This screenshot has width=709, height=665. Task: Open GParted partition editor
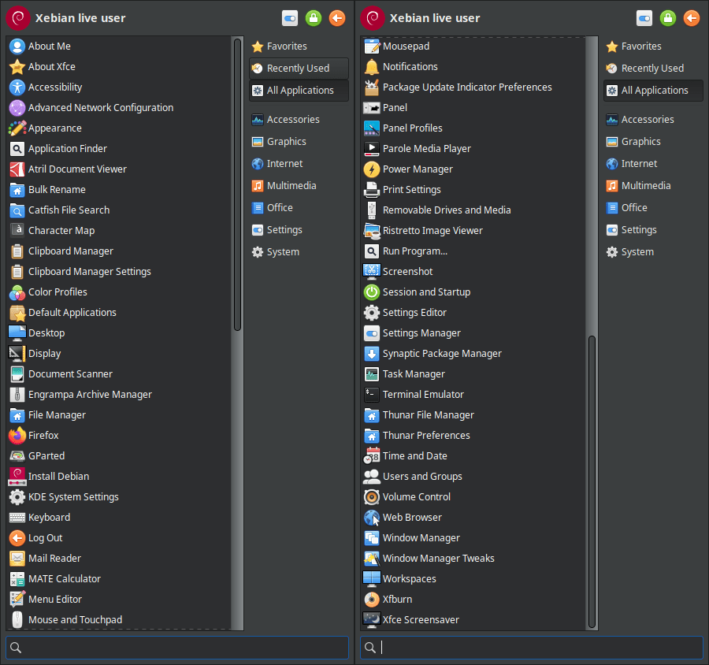[x=46, y=456]
